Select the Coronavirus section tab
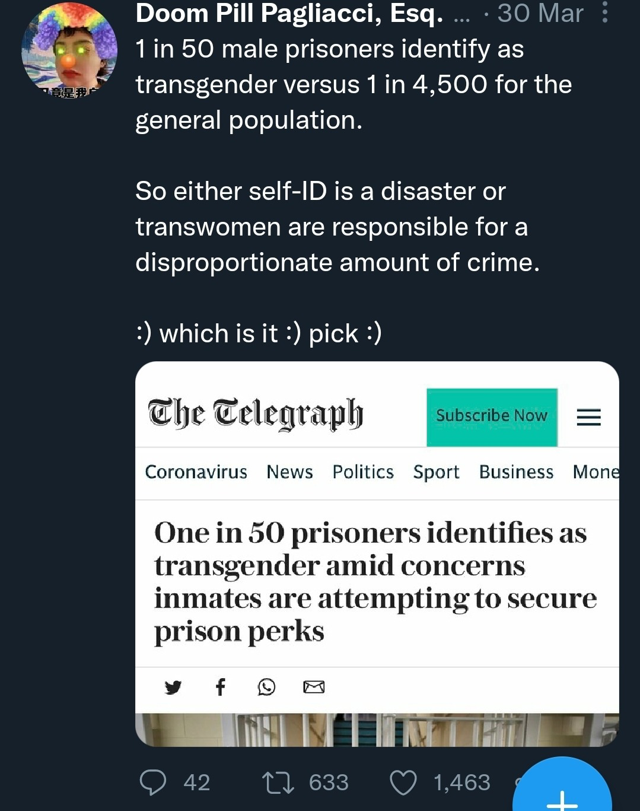 196,472
